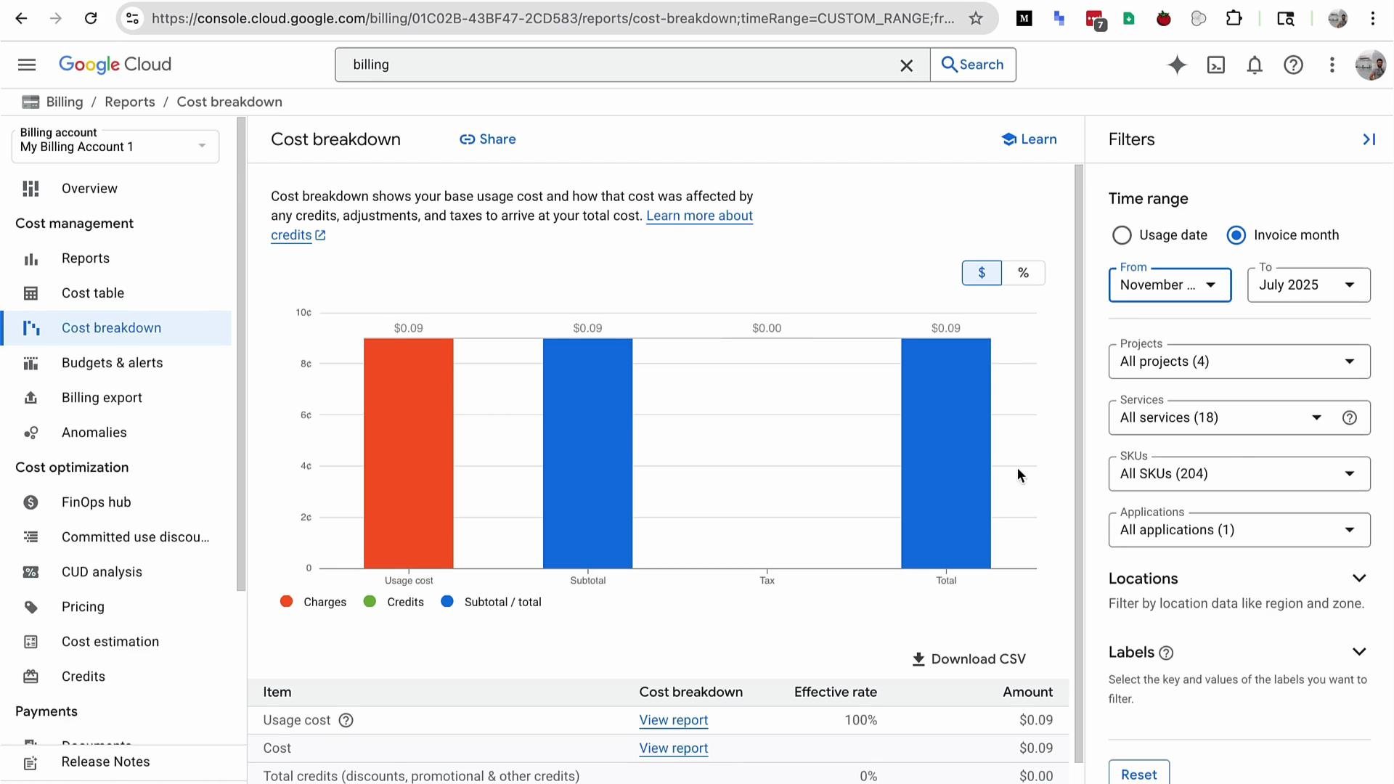The height and width of the screenshot is (784, 1394).
Task: Click the Anomalies sidebar icon
Action: (30, 433)
